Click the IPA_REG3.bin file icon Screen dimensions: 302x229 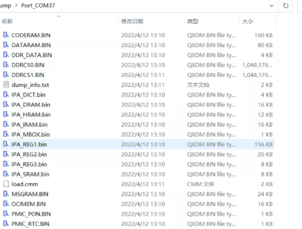click(6, 164)
